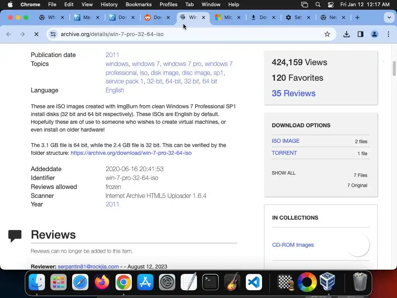Close the Reddit tab
The width and height of the screenshot is (397, 298).
point(168,17)
